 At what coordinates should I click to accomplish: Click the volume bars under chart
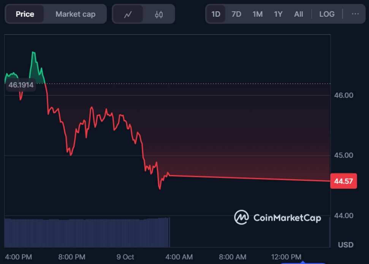[87, 232]
